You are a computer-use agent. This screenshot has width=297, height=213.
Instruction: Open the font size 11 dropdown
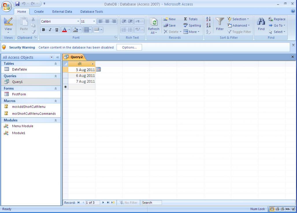[94, 21]
